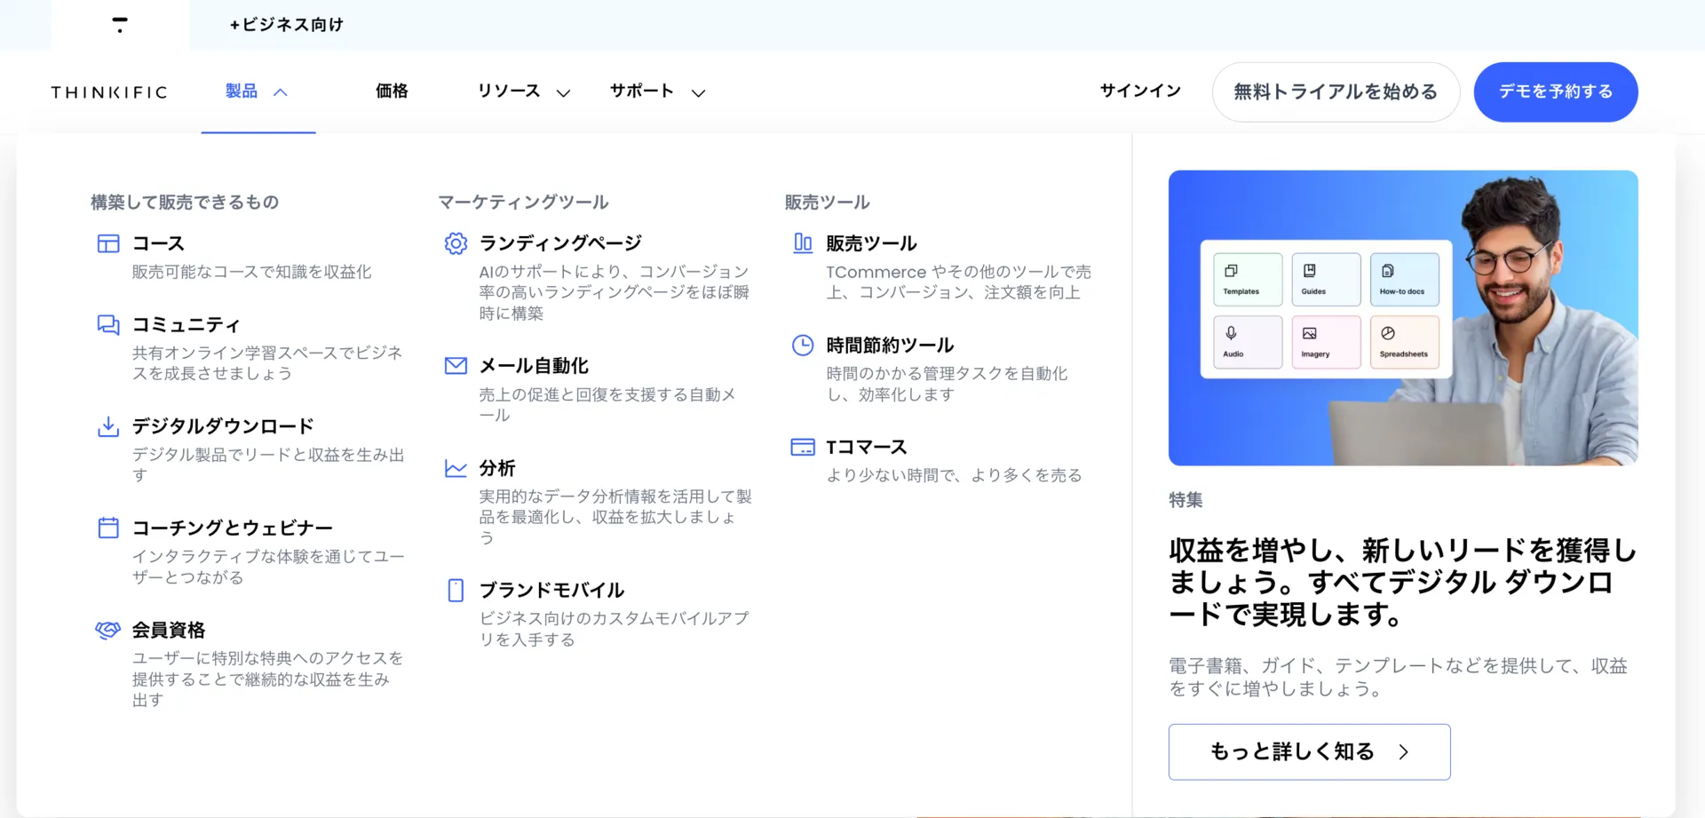Viewport: 1705px width, 818px height.
Task: Click the メール自動化 envelope icon
Action: pyautogui.click(x=456, y=366)
